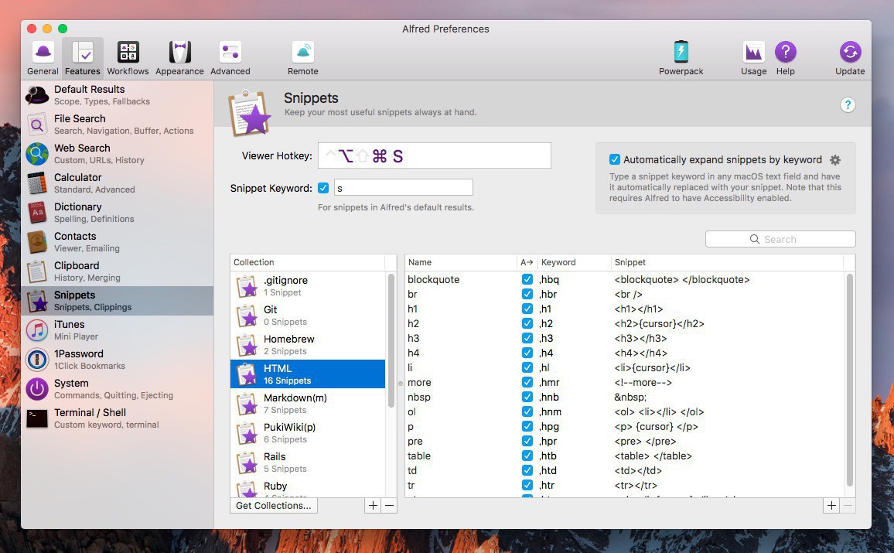Viewport: 894px width, 553px height.
Task: Click the collection list scrollbar
Action: point(391,340)
